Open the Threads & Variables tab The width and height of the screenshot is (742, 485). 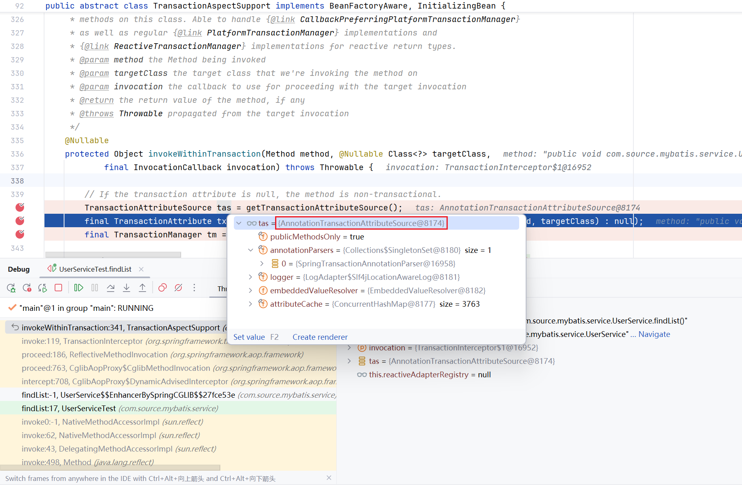coord(222,288)
